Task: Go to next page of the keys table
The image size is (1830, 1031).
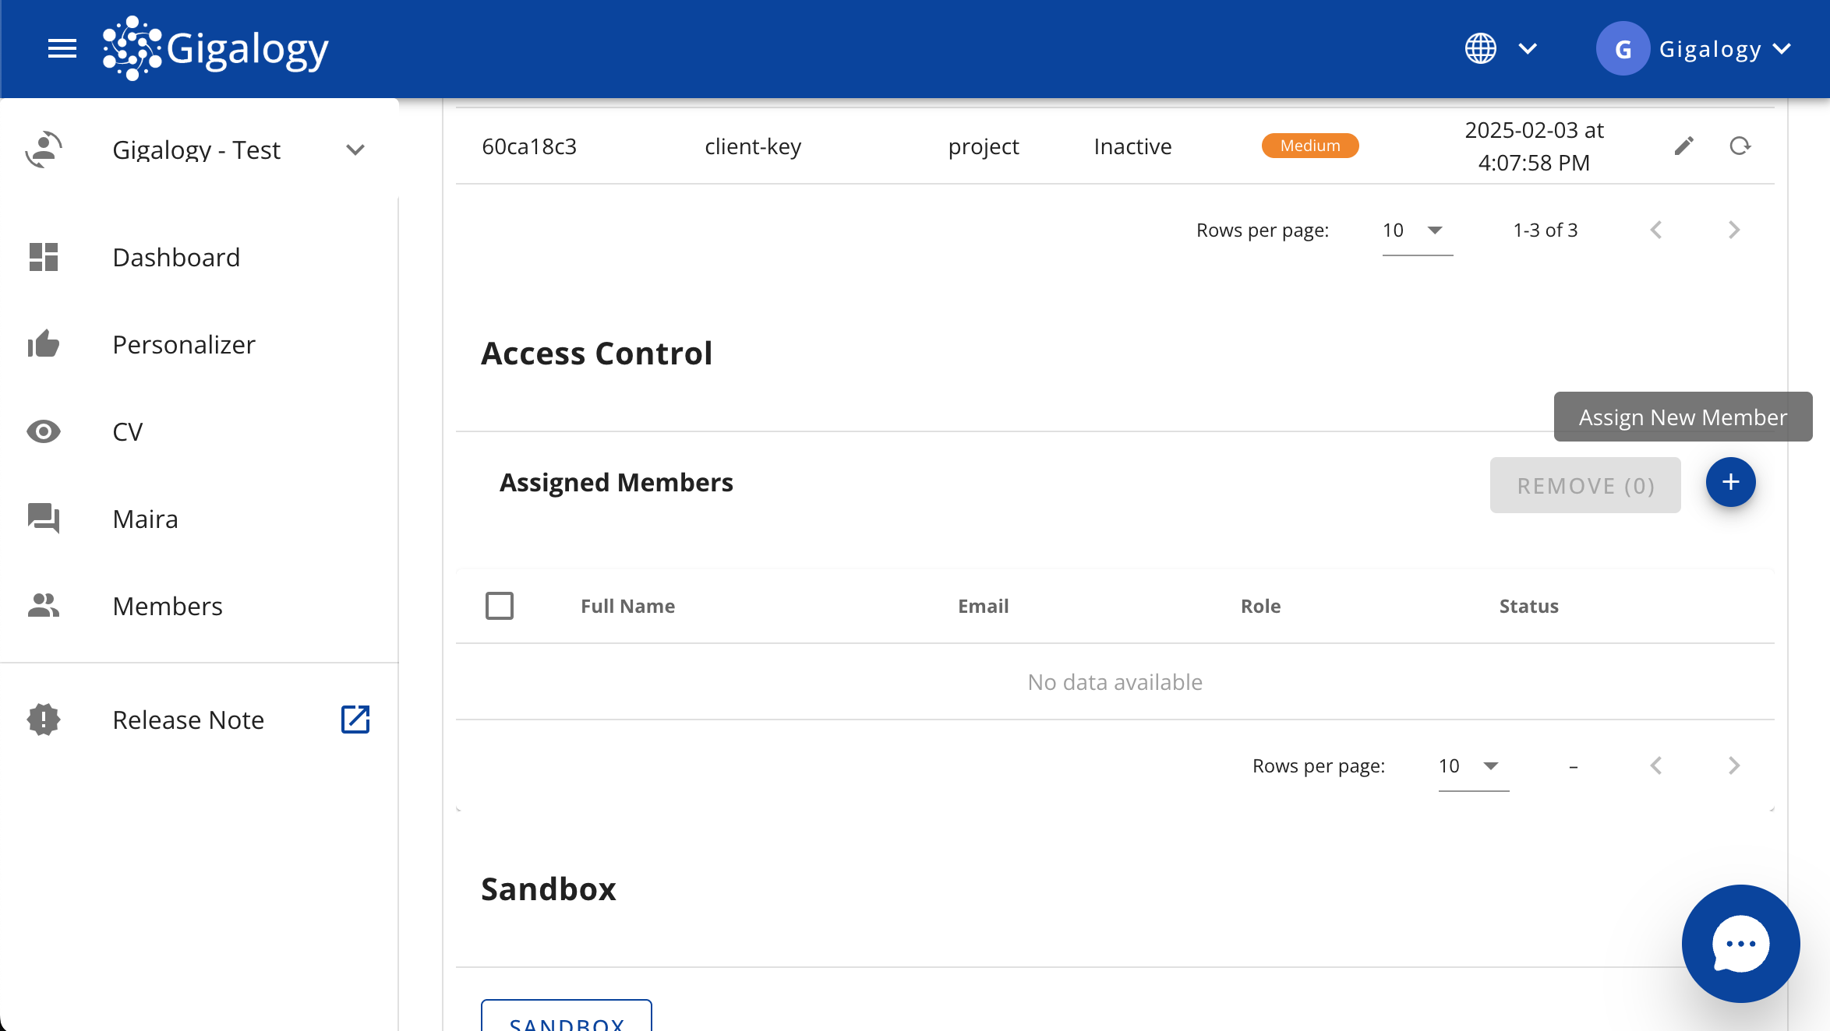Action: pos(1733,229)
